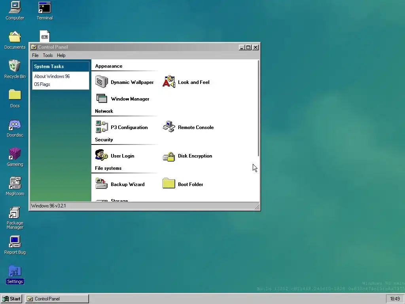
Task: Open the User Login icon
Action: tap(102, 155)
